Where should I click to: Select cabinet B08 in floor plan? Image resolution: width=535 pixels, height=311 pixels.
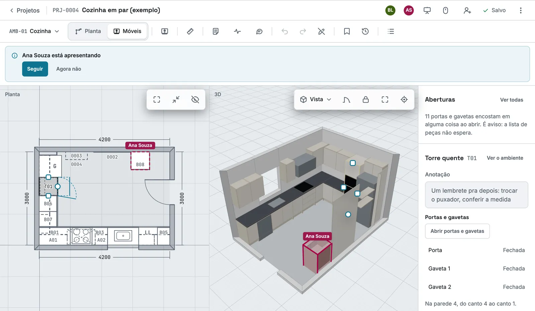point(140,161)
